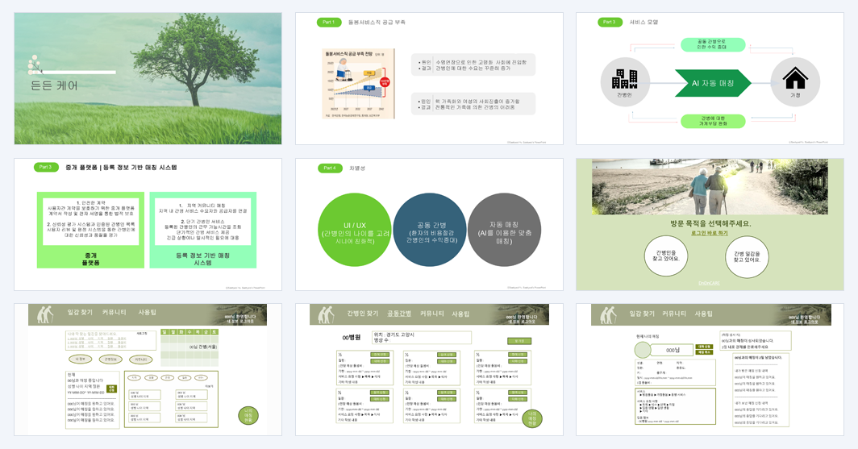Click the elderly couple walking photo
The height and width of the screenshot is (449, 858).
710,187
